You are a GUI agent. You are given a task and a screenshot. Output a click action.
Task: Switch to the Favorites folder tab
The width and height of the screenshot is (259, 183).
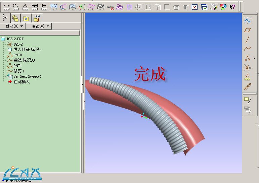tap(26, 18)
